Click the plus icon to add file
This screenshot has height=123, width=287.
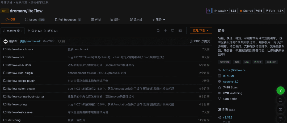point(166,31)
